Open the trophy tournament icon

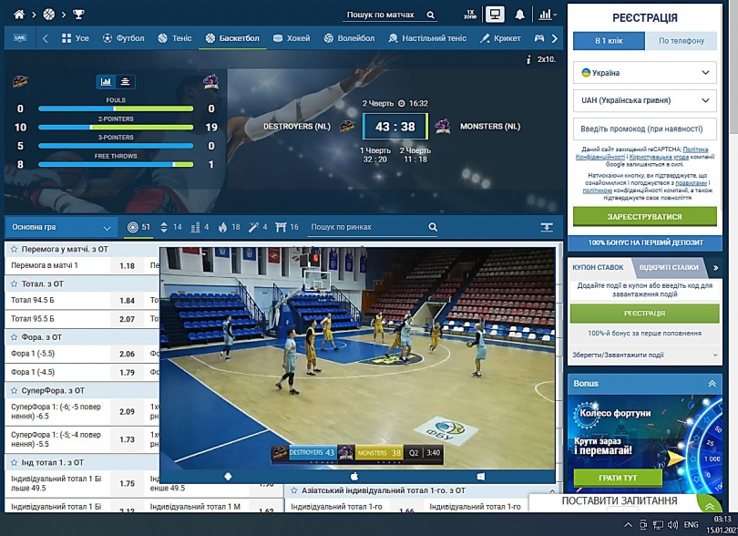click(x=78, y=15)
